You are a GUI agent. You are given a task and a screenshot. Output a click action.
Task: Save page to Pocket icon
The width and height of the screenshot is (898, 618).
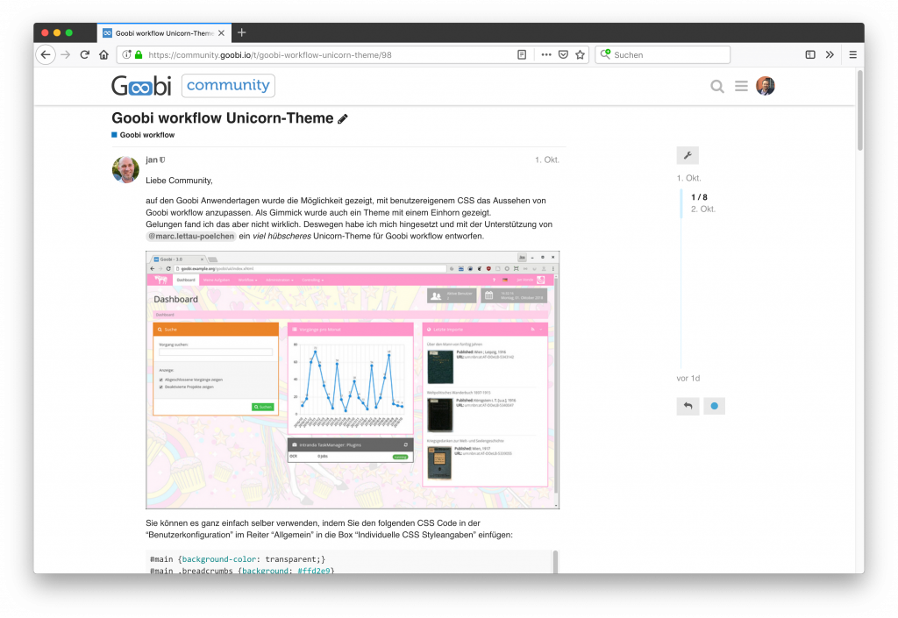[564, 55]
